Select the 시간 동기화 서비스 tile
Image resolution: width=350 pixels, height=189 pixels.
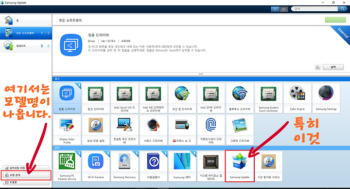[x=268, y=166]
